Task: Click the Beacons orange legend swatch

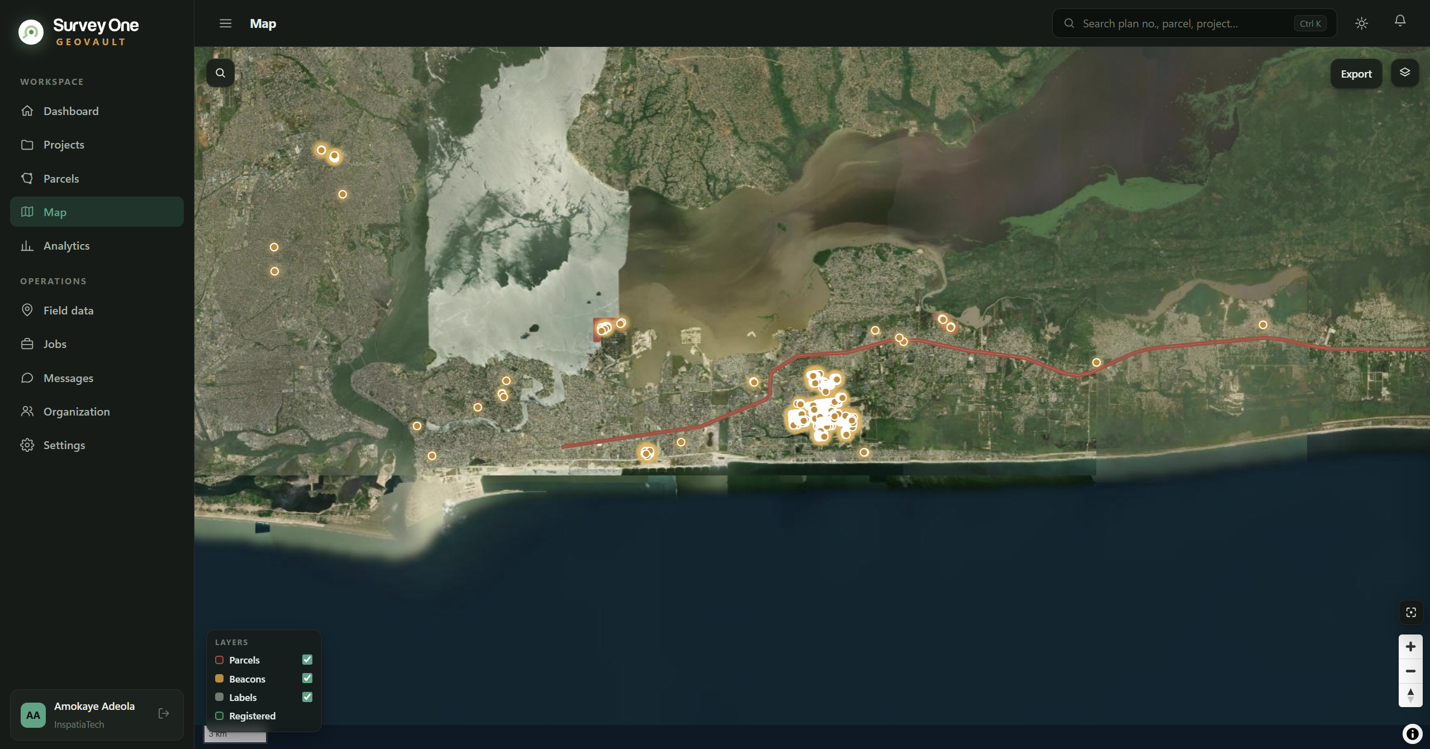Action: coord(220,679)
